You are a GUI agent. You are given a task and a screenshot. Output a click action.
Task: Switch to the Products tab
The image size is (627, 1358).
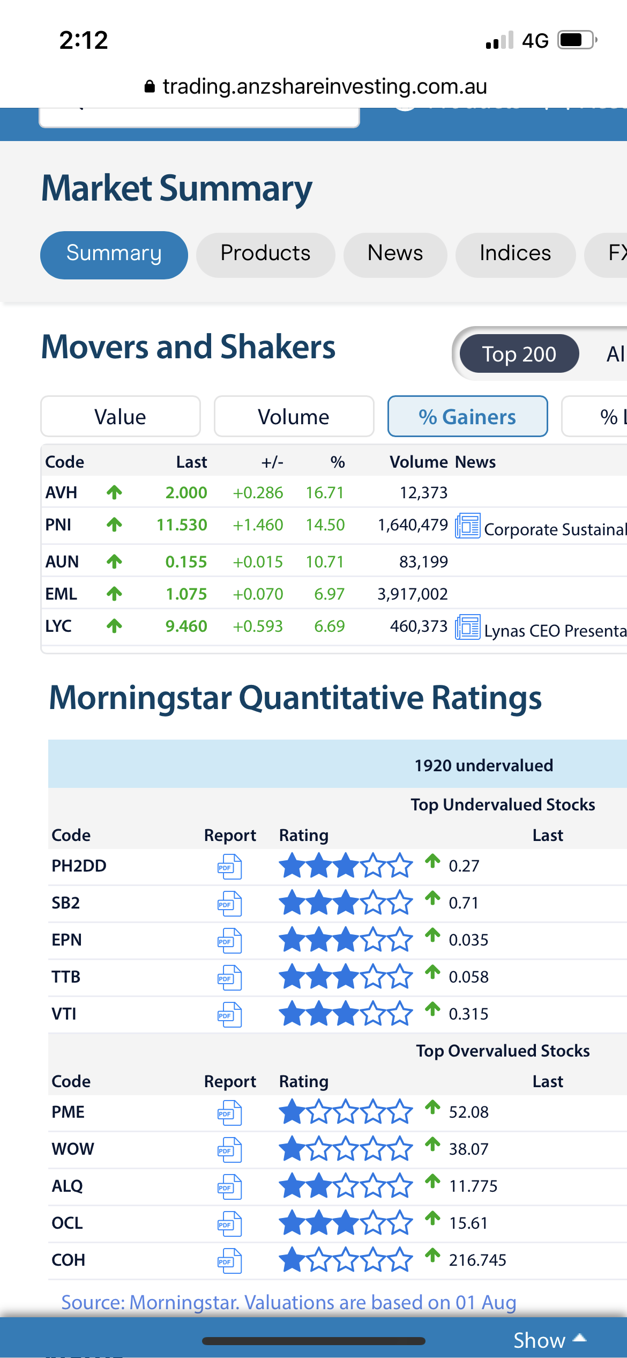pyautogui.click(x=266, y=255)
